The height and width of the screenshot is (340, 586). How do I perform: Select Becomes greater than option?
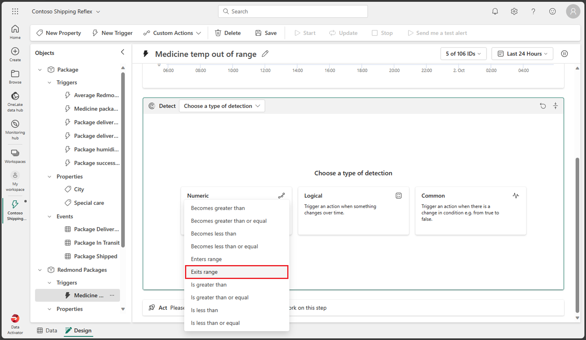pyautogui.click(x=237, y=208)
